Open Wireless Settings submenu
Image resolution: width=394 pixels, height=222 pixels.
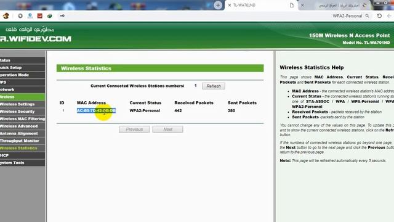(x=23, y=104)
